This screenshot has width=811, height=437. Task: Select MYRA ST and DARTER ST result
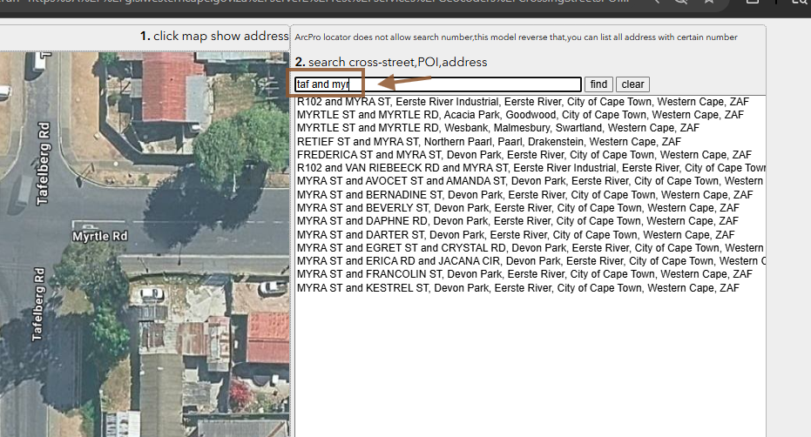pyautogui.click(x=515, y=235)
